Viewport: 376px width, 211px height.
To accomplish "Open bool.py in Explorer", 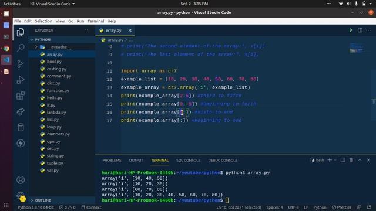I will pos(54,62).
